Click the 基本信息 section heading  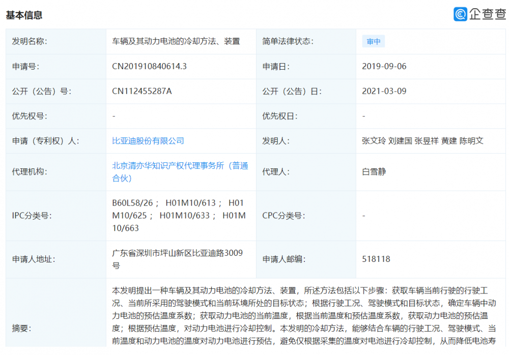coord(24,15)
